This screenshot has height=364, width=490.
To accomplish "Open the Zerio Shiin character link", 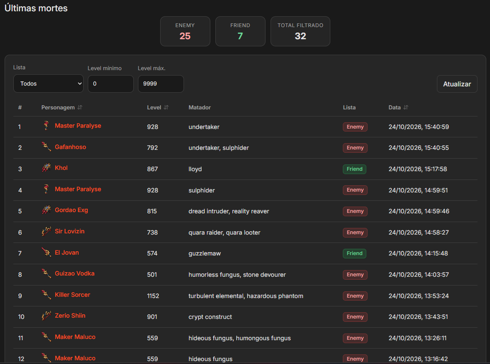I will (70, 316).
